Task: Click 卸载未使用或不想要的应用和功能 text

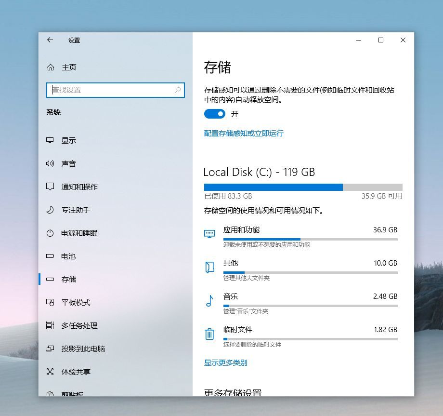Action: point(267,244)
